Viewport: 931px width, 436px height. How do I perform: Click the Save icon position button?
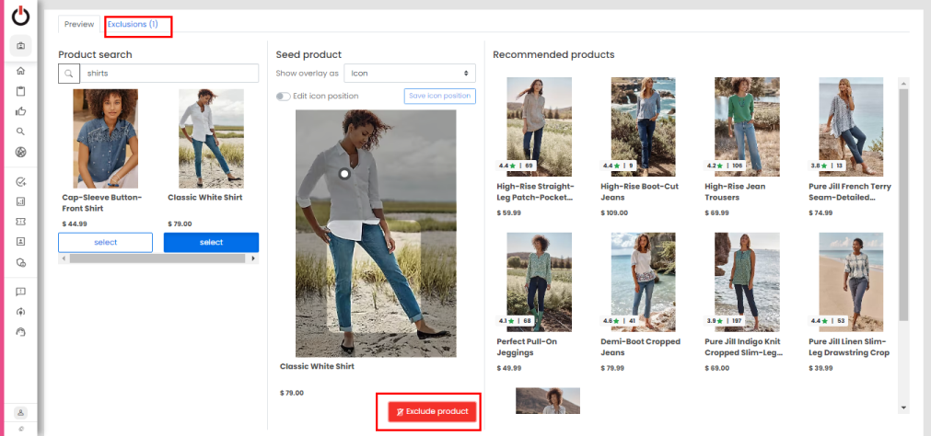[x=439, y=97]
